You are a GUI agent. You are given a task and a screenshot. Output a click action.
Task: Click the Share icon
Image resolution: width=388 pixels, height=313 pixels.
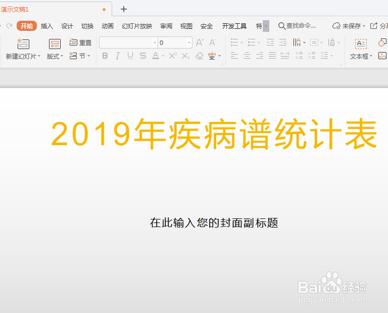click(x=374, y=26)
